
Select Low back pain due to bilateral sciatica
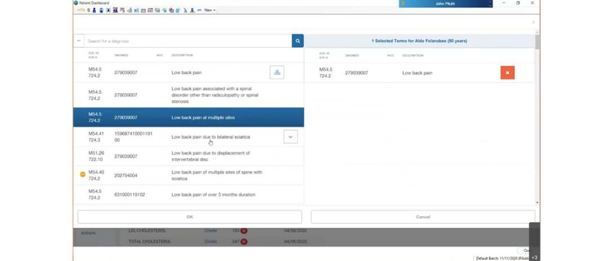(189, 137)
